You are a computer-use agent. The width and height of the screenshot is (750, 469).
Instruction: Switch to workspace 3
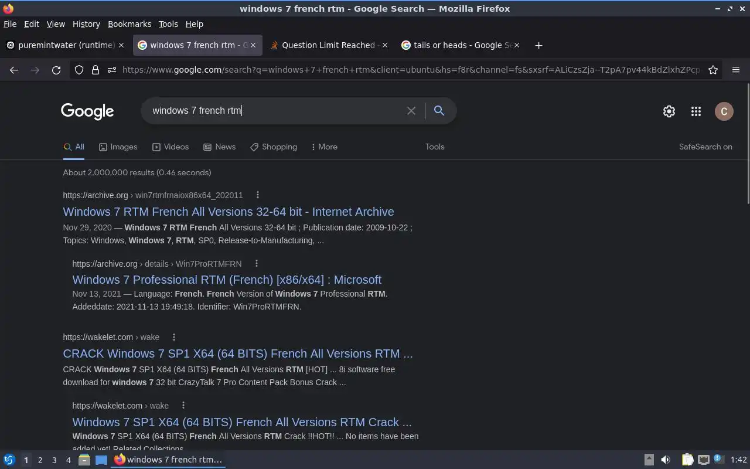pos(54,460)
